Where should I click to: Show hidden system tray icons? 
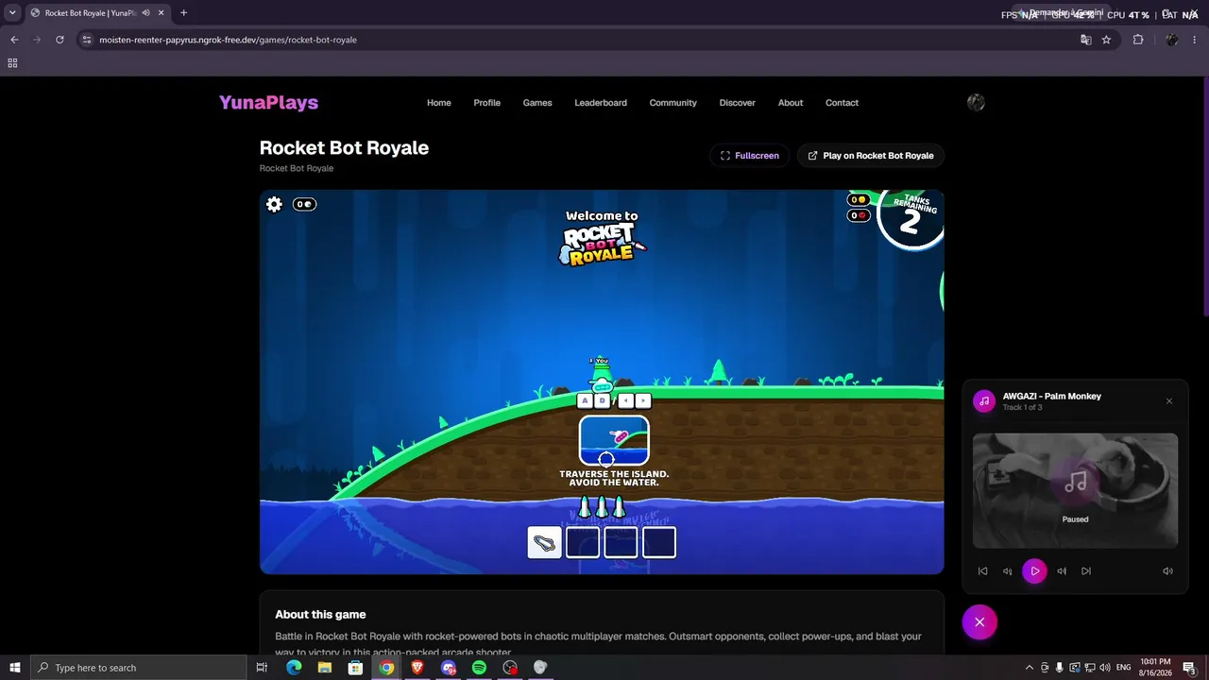coord(1030,668)
